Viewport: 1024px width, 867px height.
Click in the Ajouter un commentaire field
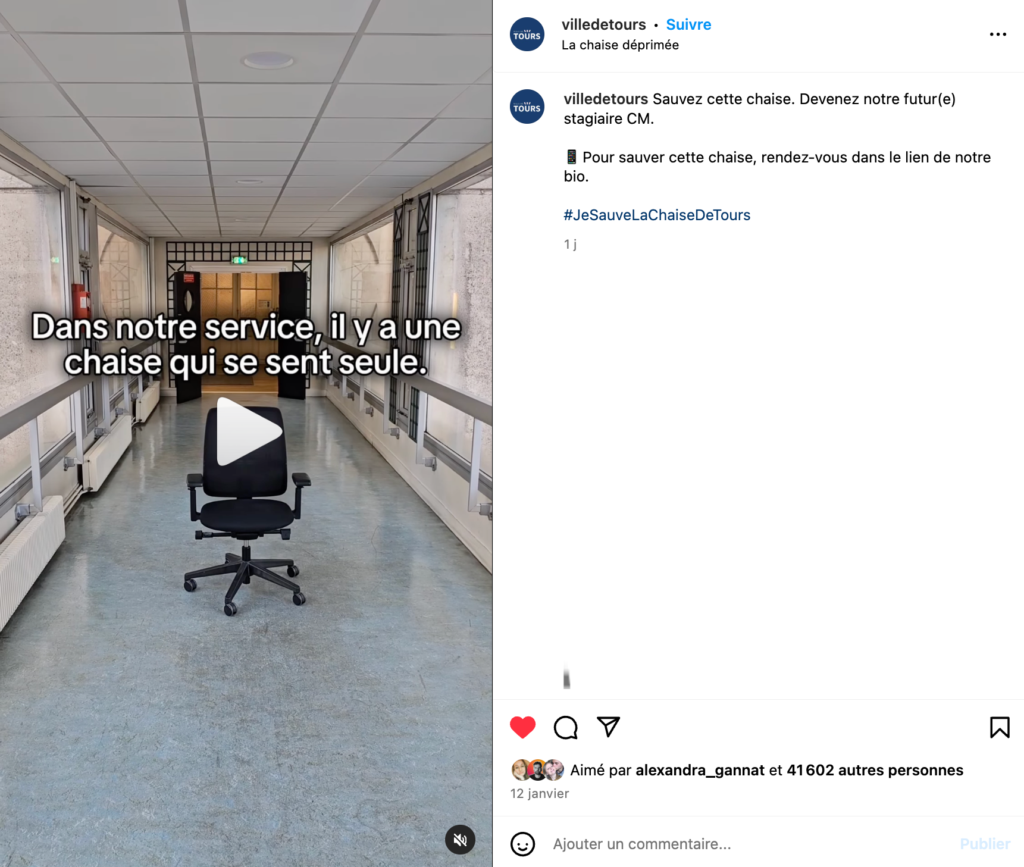point(750,844)
